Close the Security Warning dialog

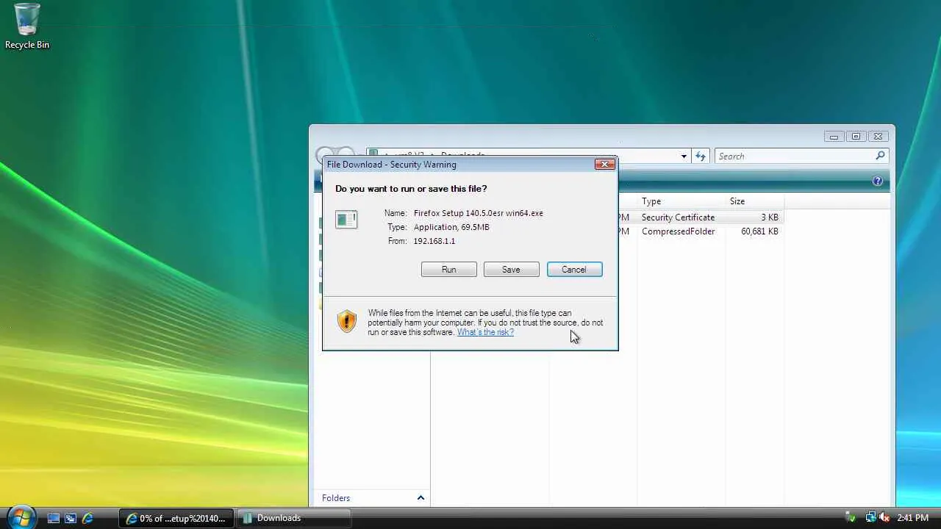coord(604,164)
